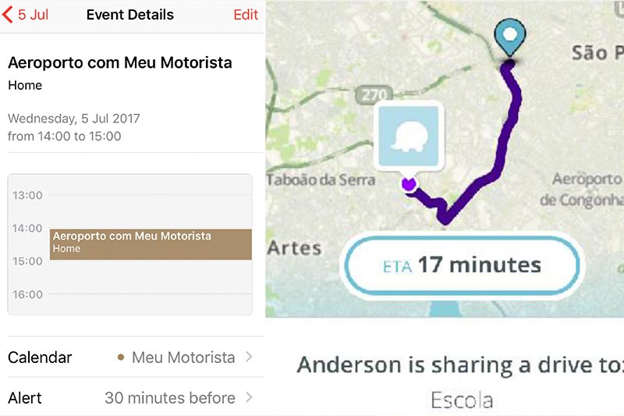Tap the Escola destination label

pos(462,400)
